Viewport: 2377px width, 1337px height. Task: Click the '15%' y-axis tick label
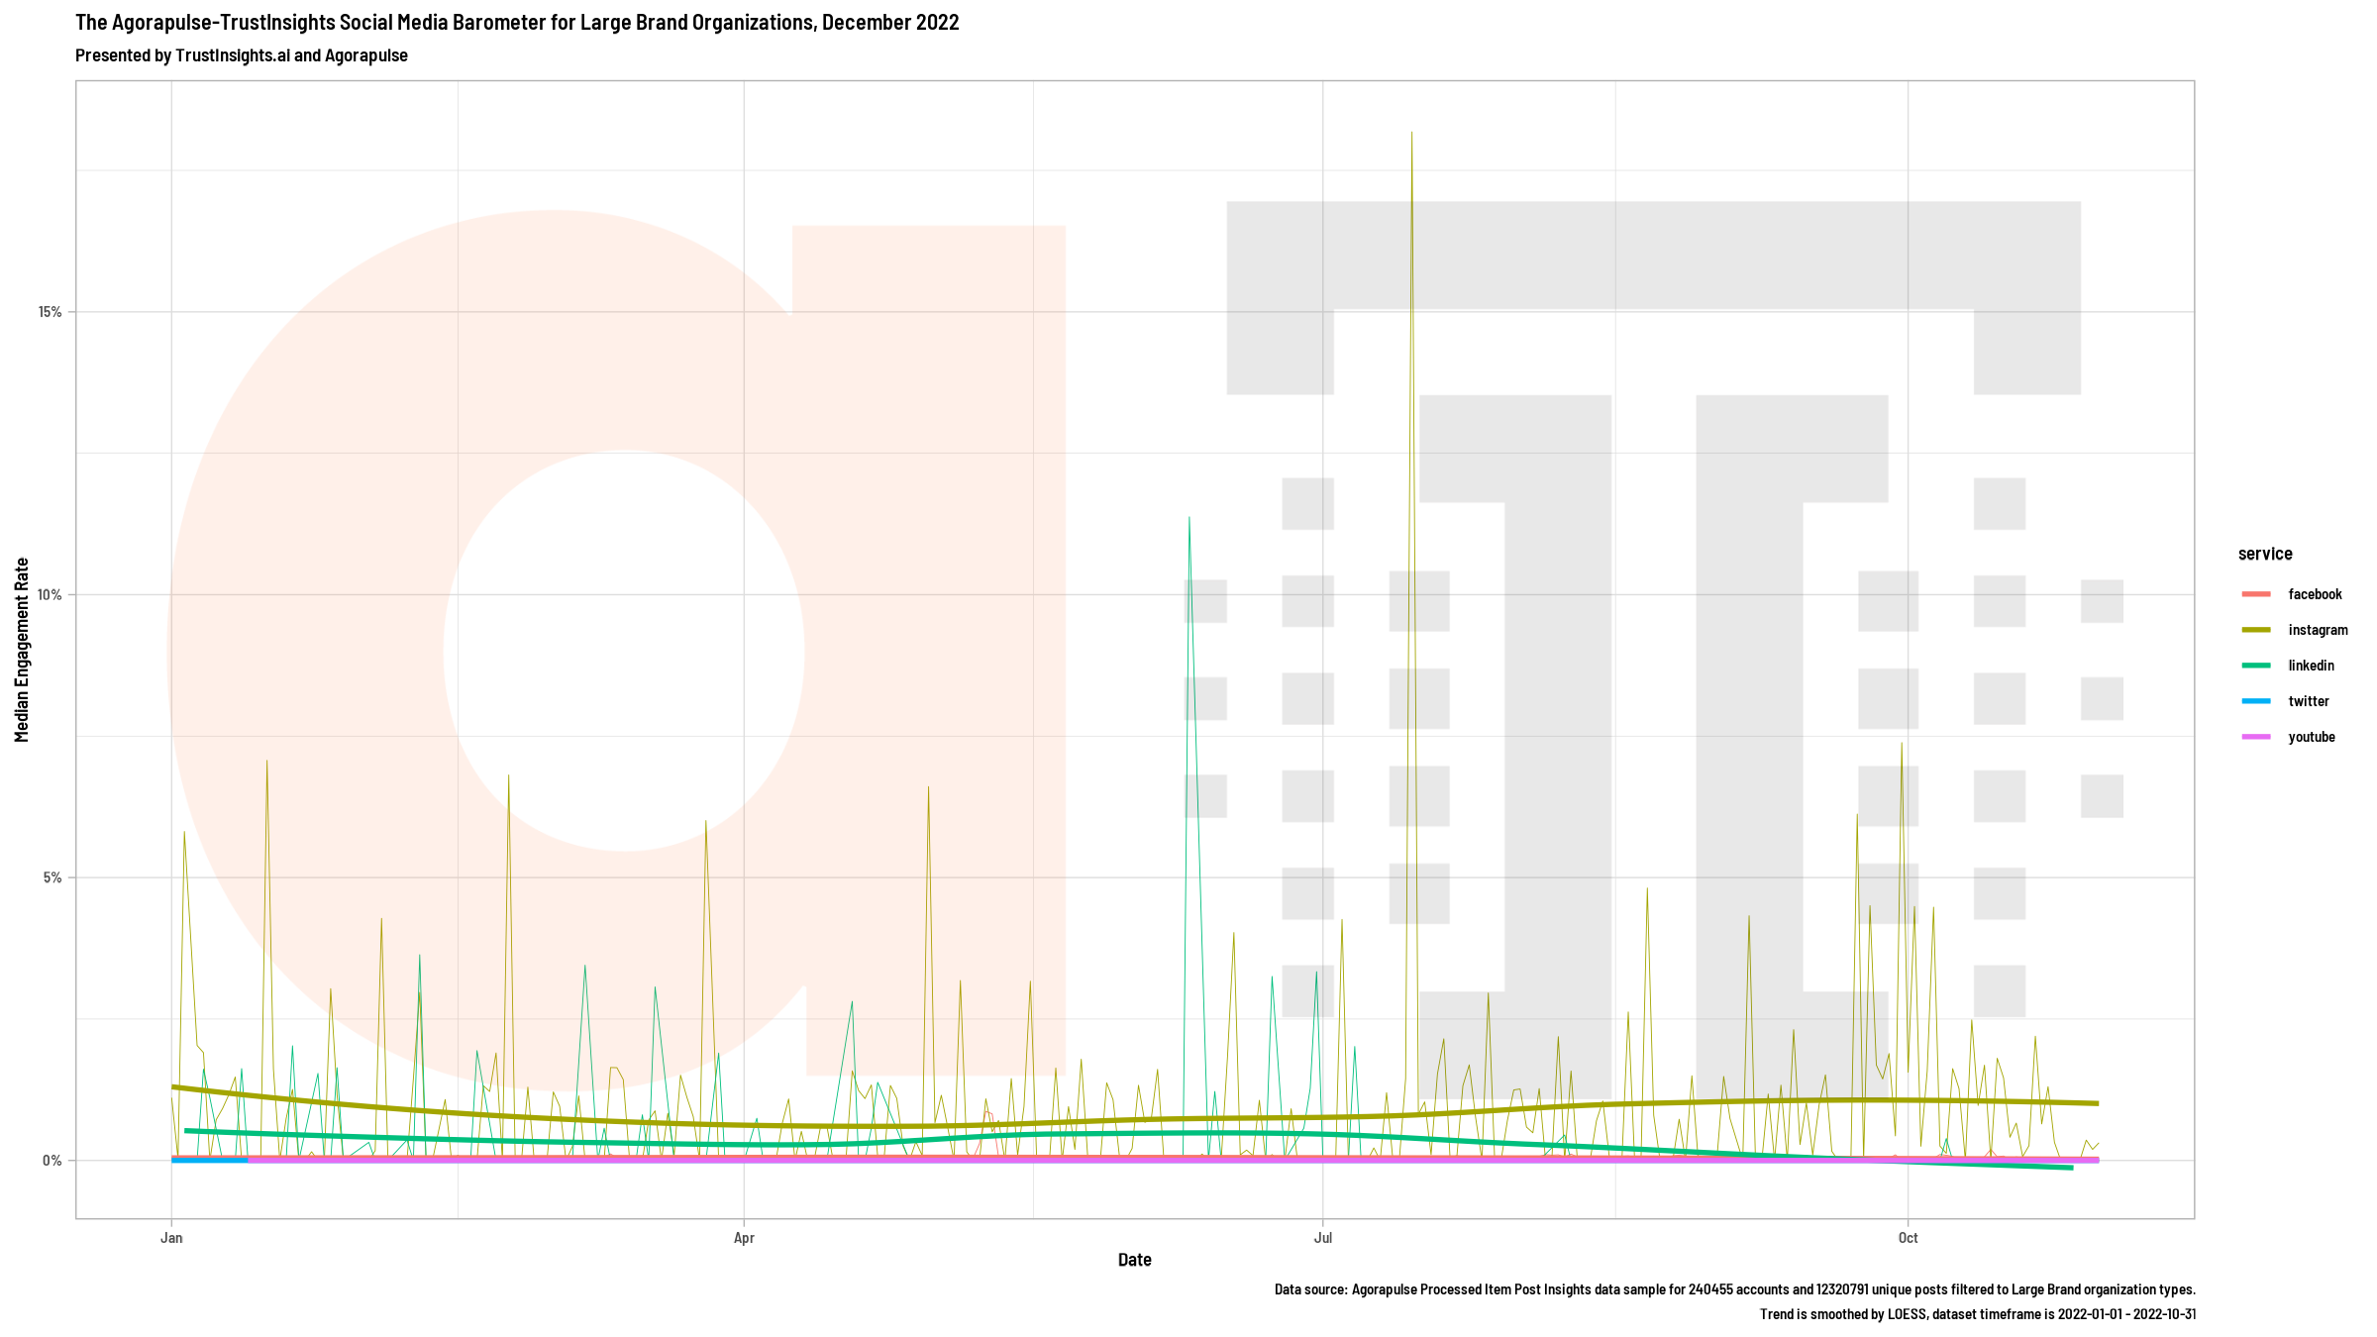(x=50, y=312)
